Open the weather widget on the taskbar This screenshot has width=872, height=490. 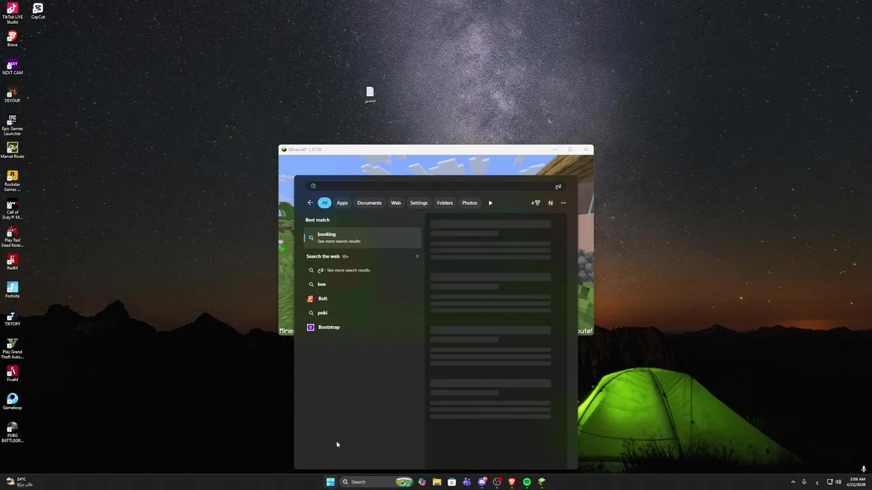pos(19,482)
